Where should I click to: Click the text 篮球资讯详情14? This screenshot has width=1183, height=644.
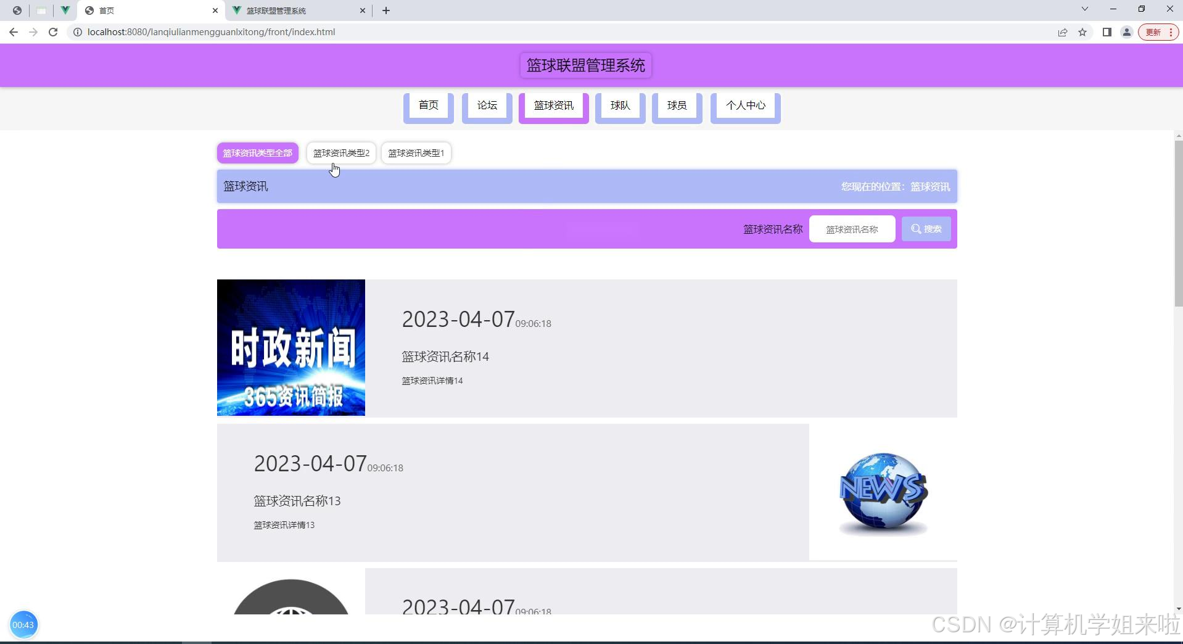point(432,381)
